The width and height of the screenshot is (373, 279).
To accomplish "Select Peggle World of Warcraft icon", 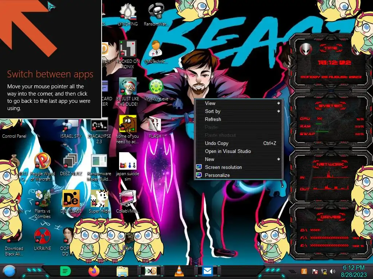I will coord(42,167).
